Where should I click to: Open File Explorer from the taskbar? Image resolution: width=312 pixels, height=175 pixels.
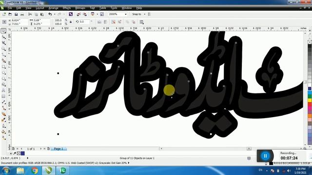click(20, 171)
